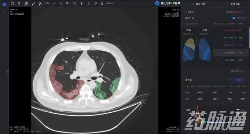Click the blue toggle button beside 直方图
The width and height of the screenshot is (250, 134).
click(x=237, y=80)
